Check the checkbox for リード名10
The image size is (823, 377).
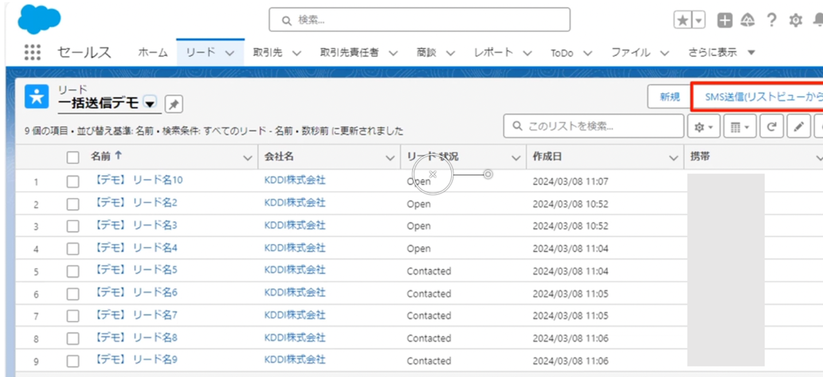[73, 181]
